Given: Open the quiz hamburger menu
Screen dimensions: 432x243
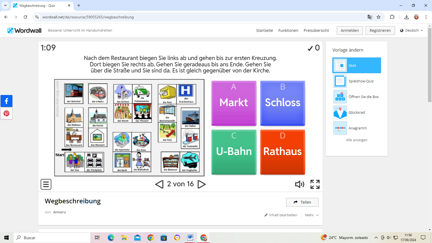Looking at the screenshot, I should [x=46, y=184].
